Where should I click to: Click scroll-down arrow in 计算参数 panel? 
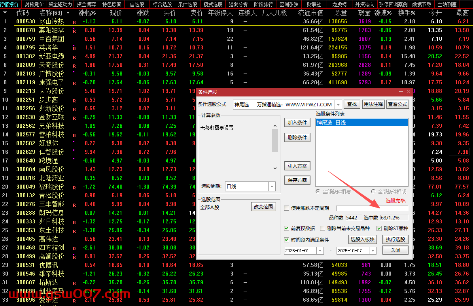pyautogui.click(x=275, y=168)
